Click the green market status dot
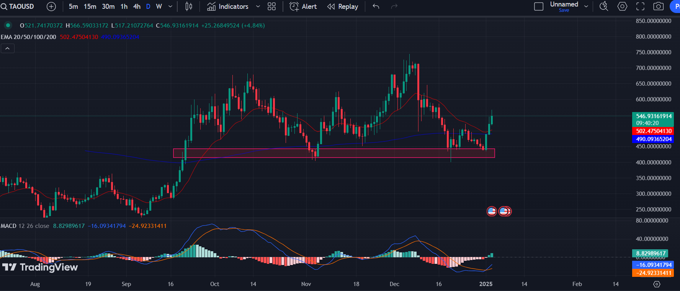This screenshot has height=291, width=680. (x=8, y=25)
